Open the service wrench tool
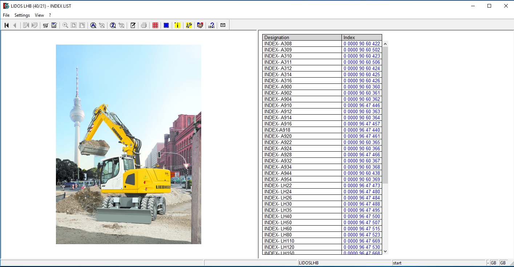The image size is (514, 267). point(189,25)
